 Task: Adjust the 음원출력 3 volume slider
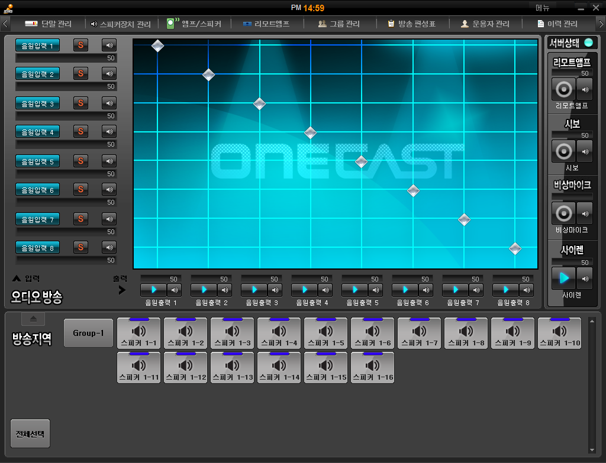[x=260, y=279]
